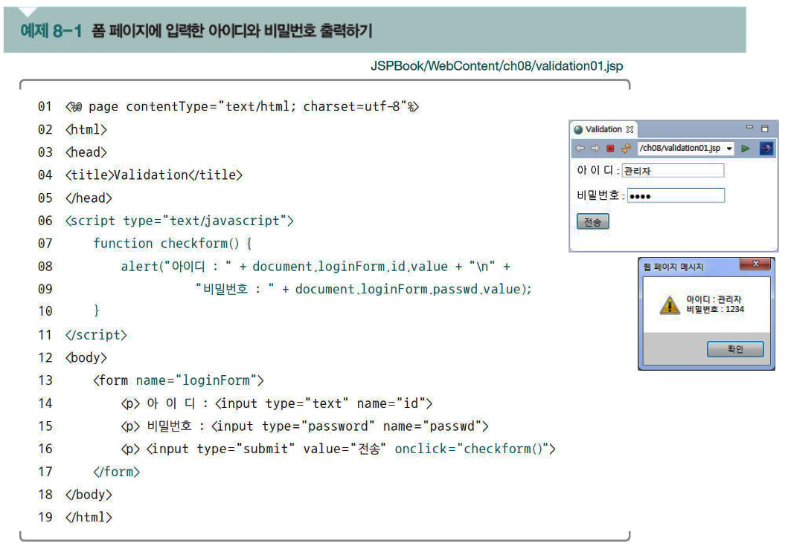Click the 비밀번호 password field
Screen dimensions: 788x546
676,195
